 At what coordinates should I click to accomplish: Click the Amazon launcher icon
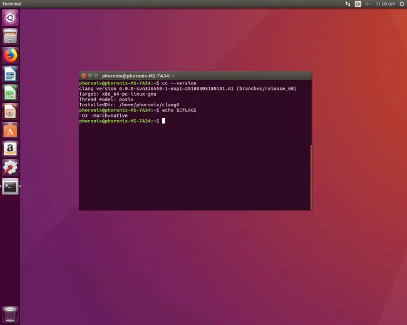(10, 149)
